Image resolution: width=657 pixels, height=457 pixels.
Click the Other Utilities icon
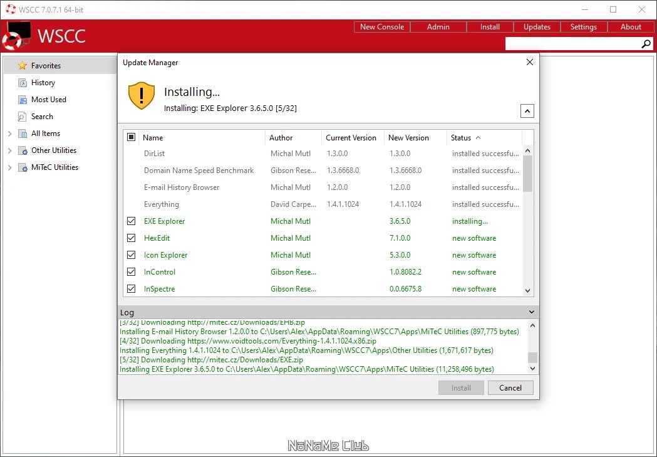pos(22,150)
